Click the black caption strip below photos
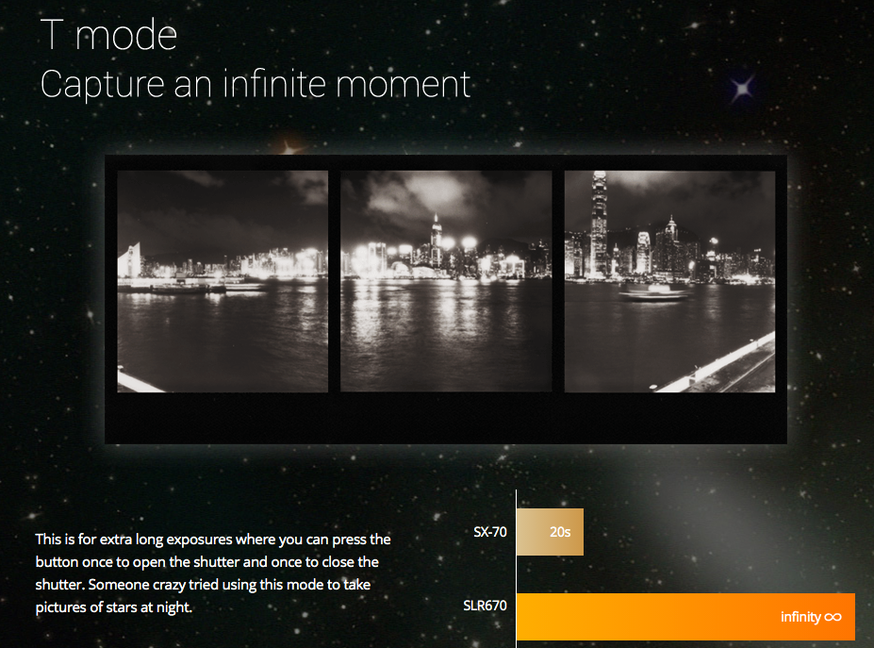The width and height of the screenshot is (874, 648). [x=446, y=418]
